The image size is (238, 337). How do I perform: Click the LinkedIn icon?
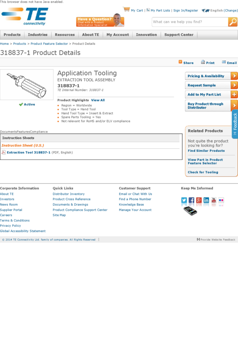coord(206,200)
